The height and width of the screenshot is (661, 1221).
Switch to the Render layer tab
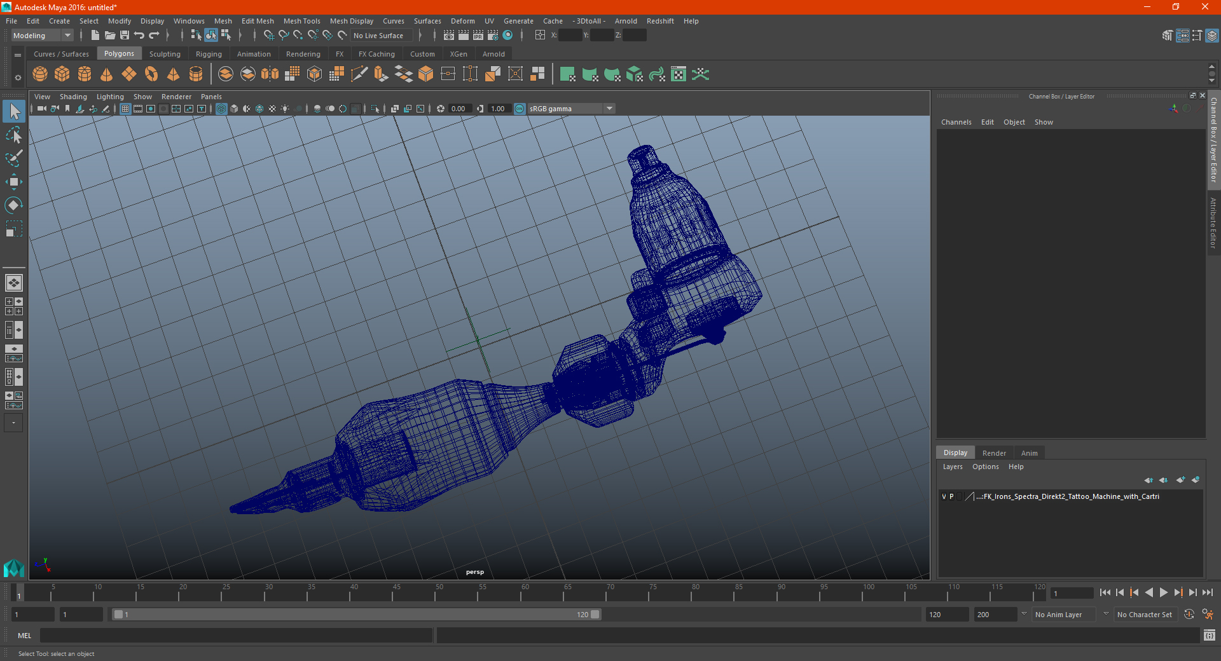994,453
